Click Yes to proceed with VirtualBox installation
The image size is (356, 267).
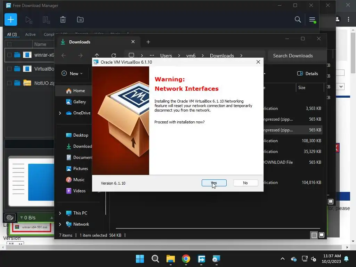[x=214, y=183]
